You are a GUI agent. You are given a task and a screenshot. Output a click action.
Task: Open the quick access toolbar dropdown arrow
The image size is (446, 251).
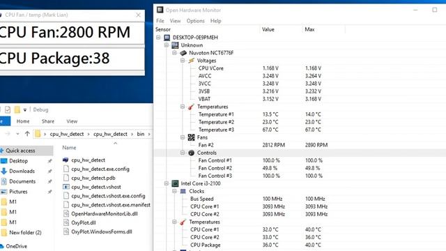point(25,110)
